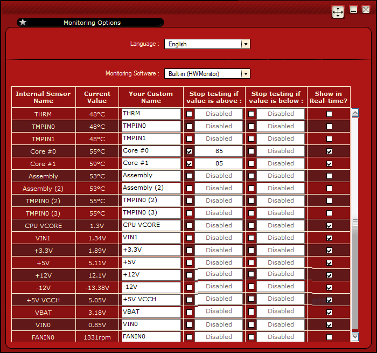The width and height of the screenshot is (377, 353).
Task: Click the star icon beside Monitoring Options
Action: coord(23,23)
